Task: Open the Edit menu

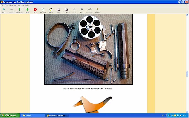Action: pyautogui.click(x=6, y=5)
